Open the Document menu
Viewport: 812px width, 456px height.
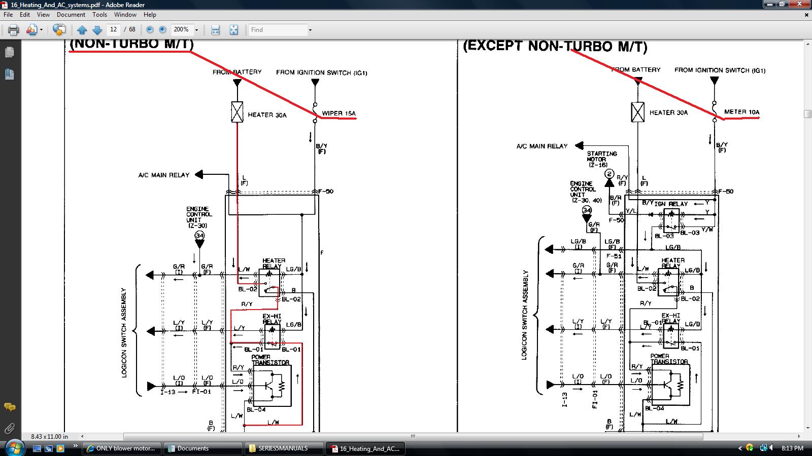71,15
